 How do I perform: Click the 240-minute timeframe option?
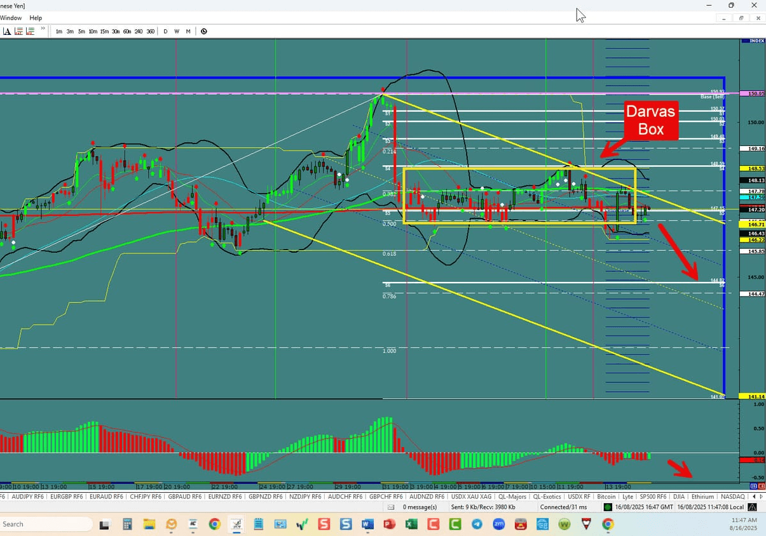coord(139,31)
